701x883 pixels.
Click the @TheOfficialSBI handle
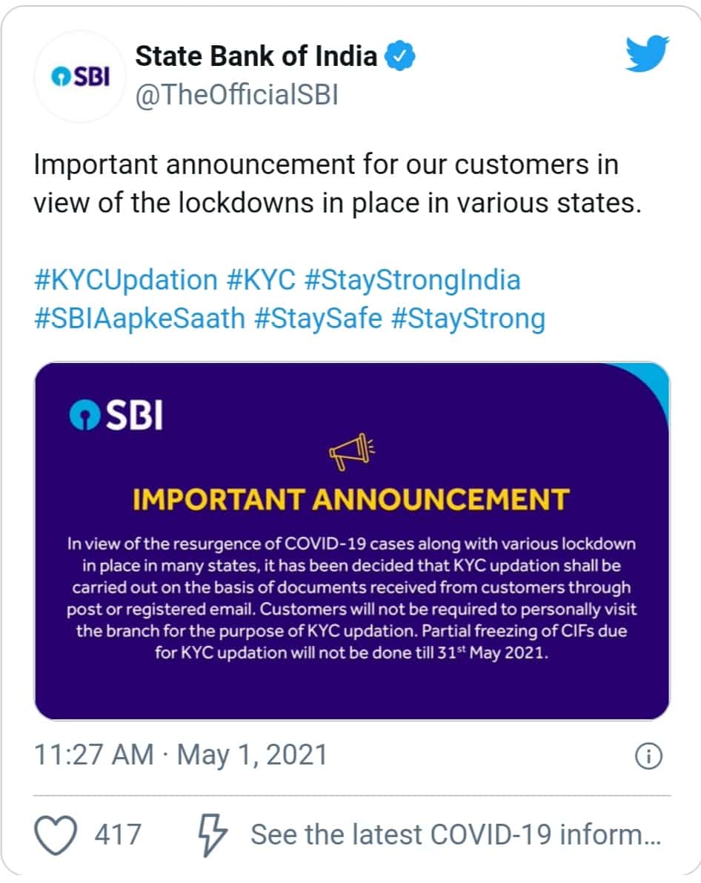point(236,96)
